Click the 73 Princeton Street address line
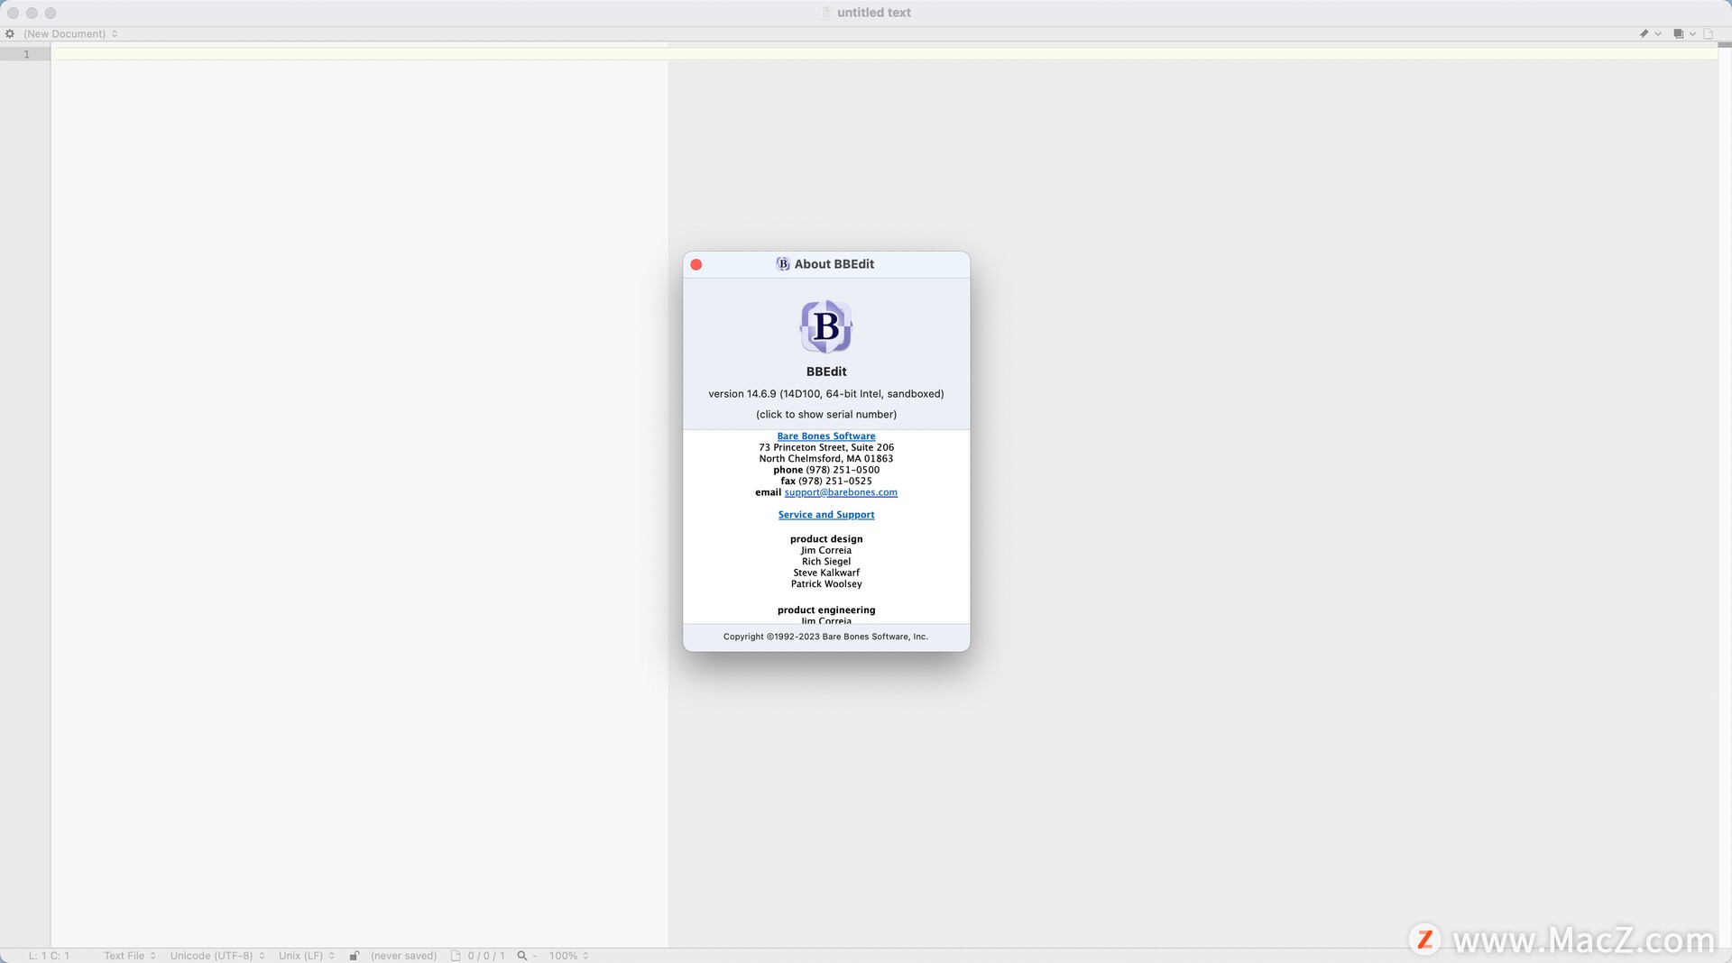The width and height of the screenshot is (1732, 963). coord(826,447)
